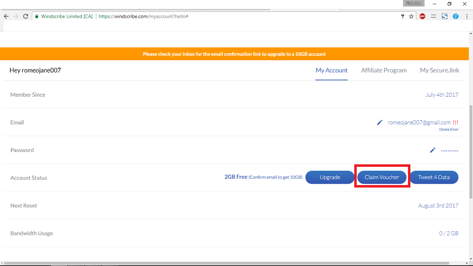473x266 pixels.
Task: Click the vertical scrollbar thumb
Action: click(x=471, y=151)
